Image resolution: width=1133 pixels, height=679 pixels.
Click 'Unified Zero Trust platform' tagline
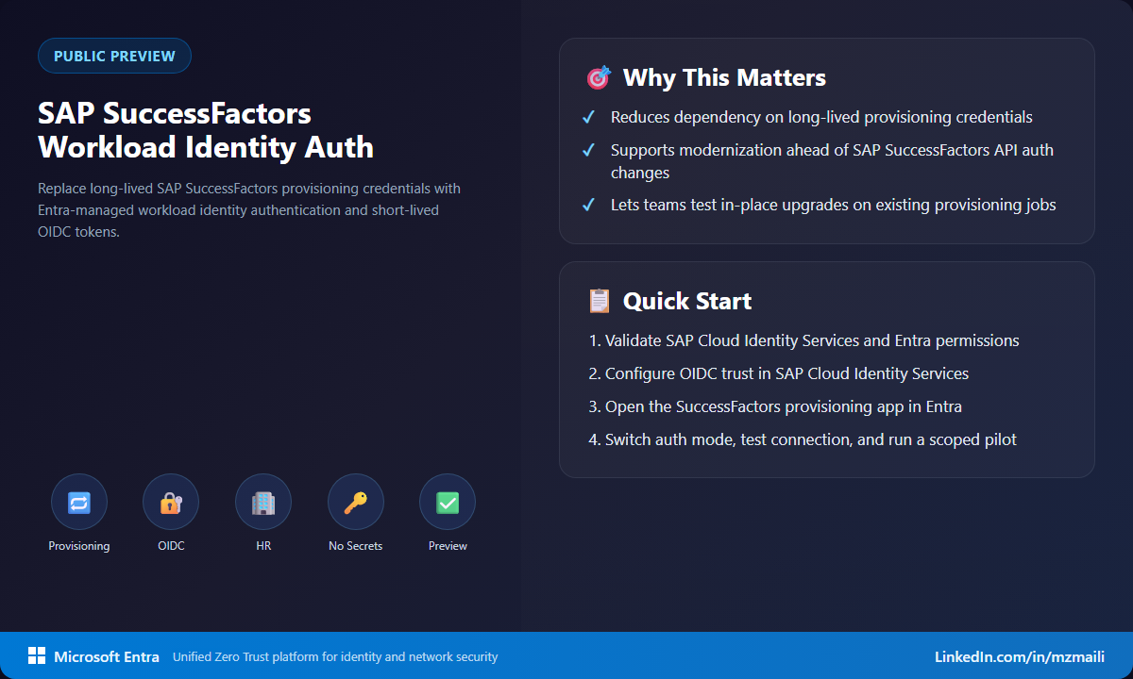(x=335, y=656)
